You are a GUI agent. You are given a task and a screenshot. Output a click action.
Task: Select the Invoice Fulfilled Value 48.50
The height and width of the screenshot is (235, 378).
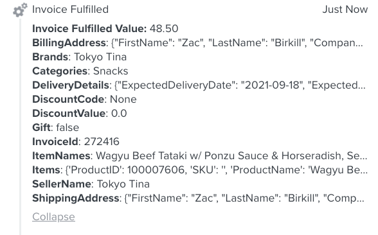point(164,29)
